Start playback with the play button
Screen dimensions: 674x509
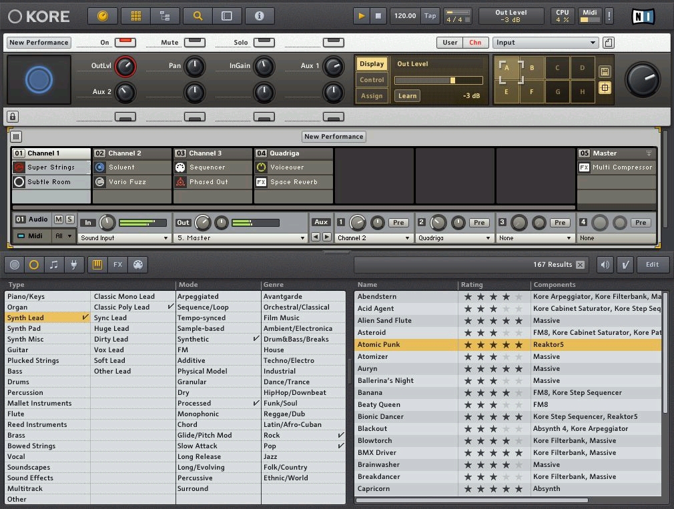tap(362, 16)
